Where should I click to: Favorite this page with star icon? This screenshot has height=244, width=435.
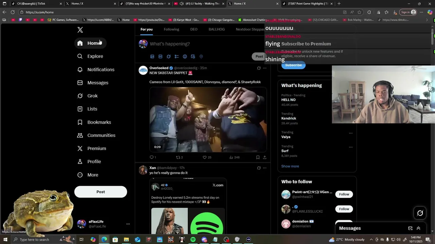[359, 12]
